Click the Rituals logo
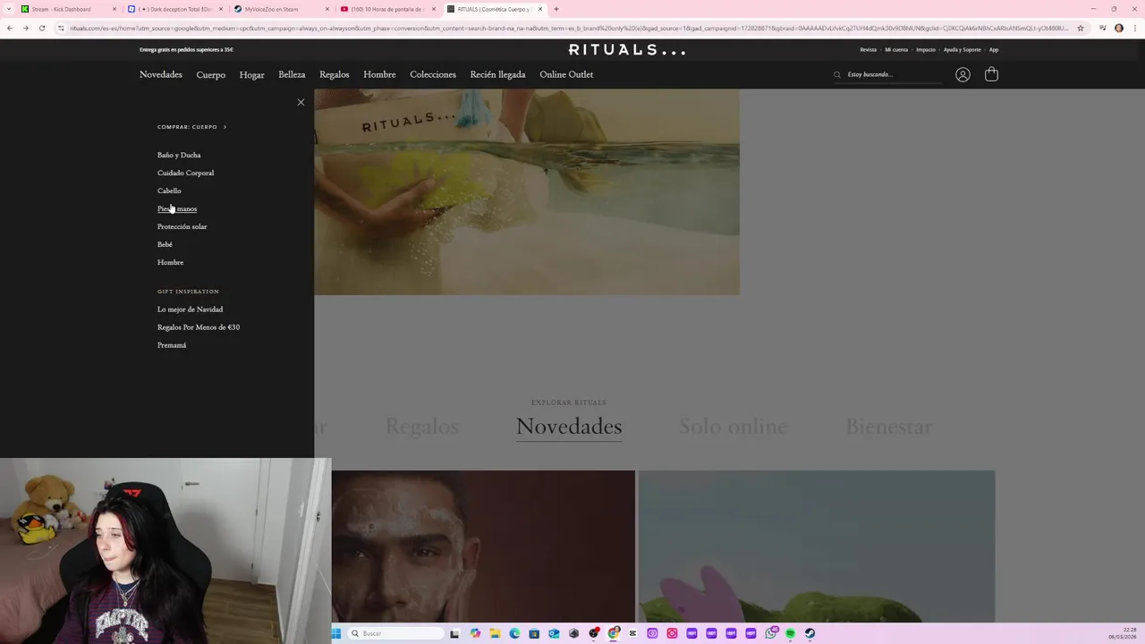 627,50
